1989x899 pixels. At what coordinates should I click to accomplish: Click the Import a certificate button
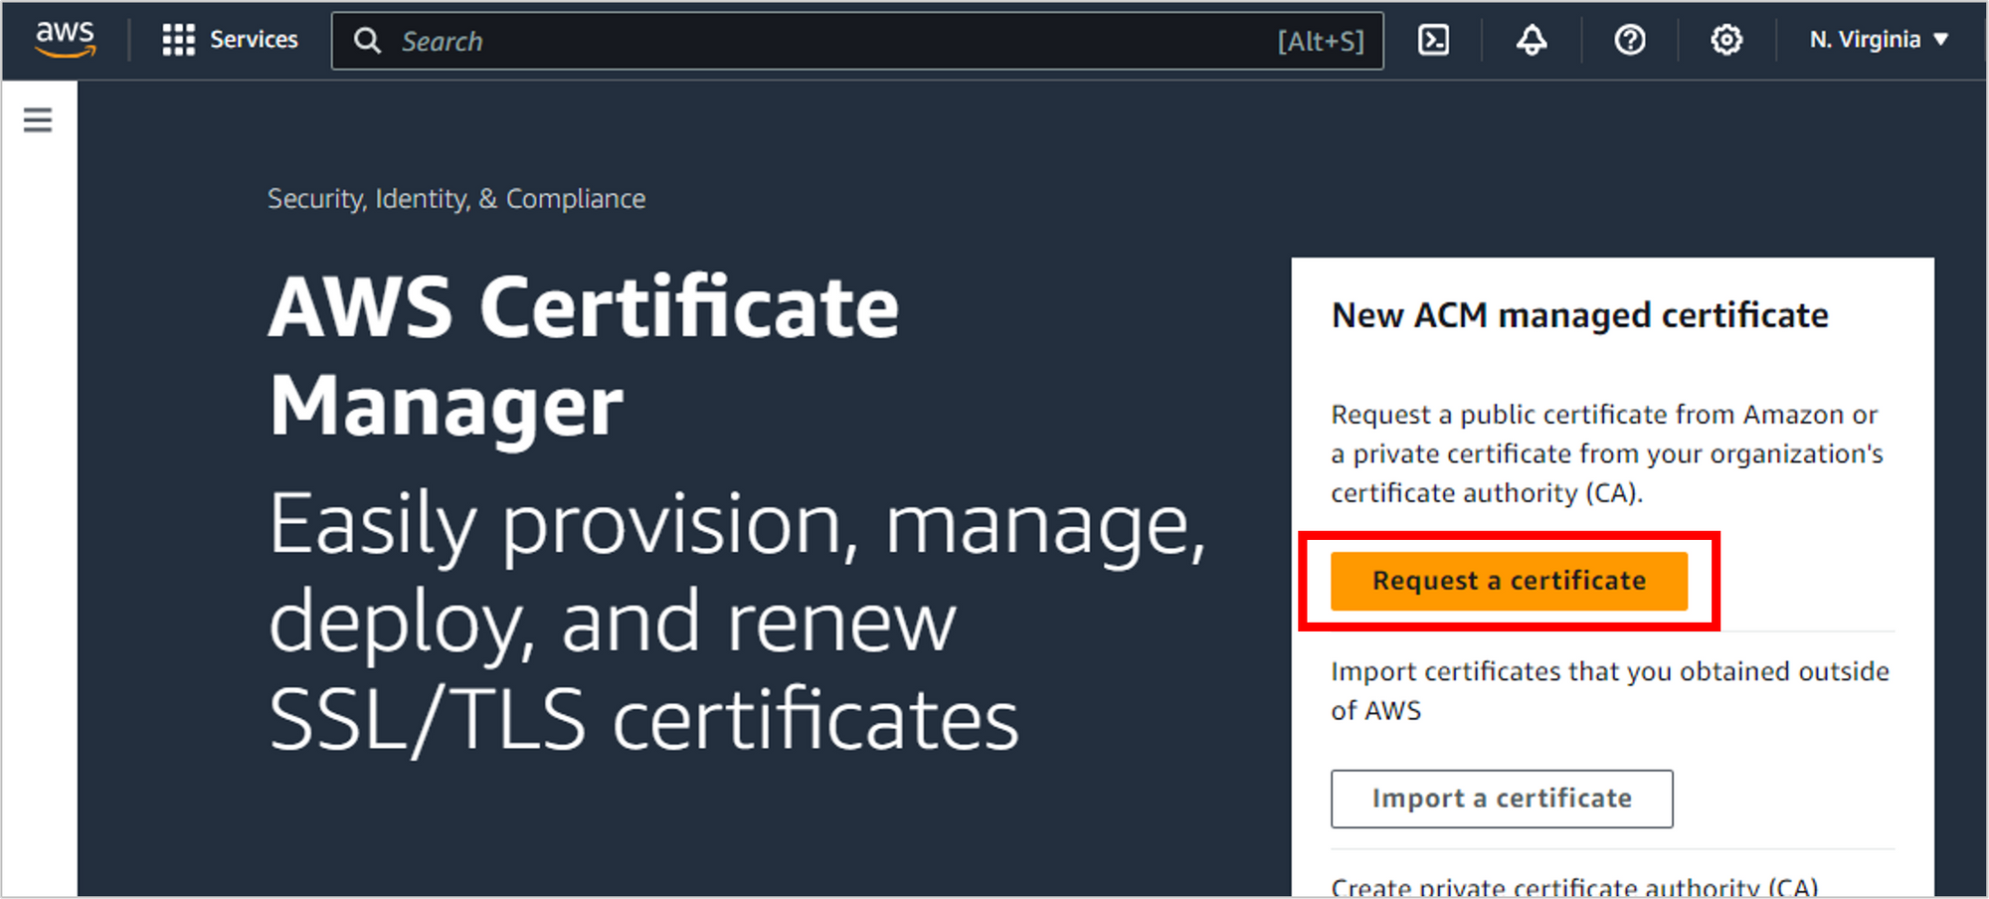(x=1502, y=799)
